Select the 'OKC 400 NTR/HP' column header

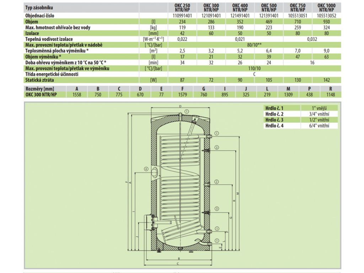[240, 8]
